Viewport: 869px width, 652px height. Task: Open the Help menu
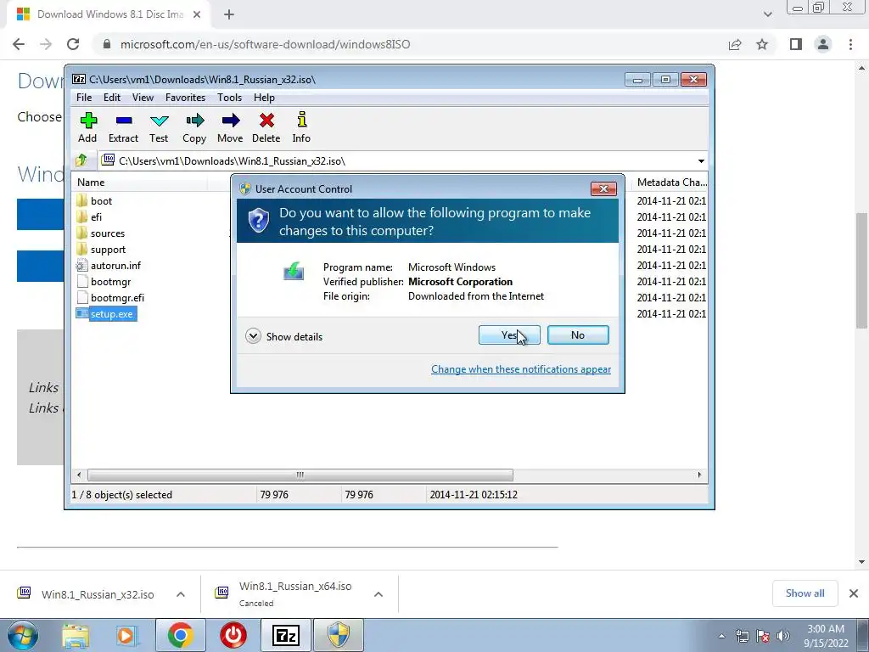click(x=265, y=98)
